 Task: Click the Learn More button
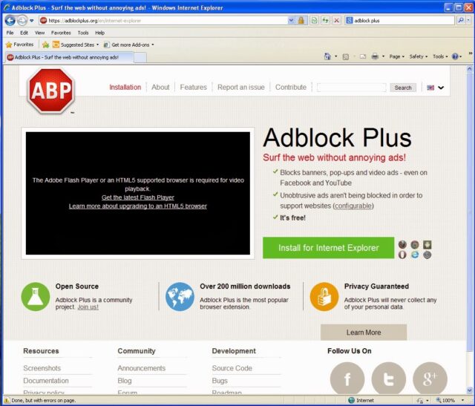click(x=364, y=333)
